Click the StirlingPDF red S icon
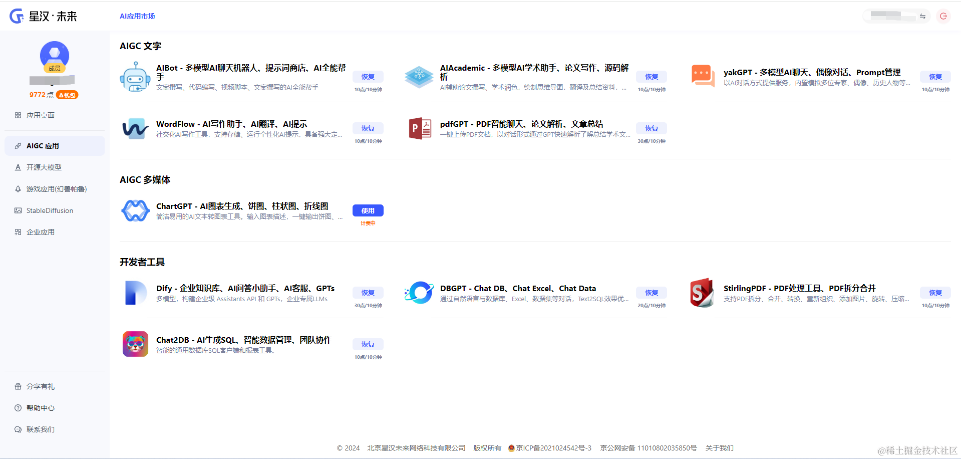Screen dimensions: 961x459 point(702,293)
